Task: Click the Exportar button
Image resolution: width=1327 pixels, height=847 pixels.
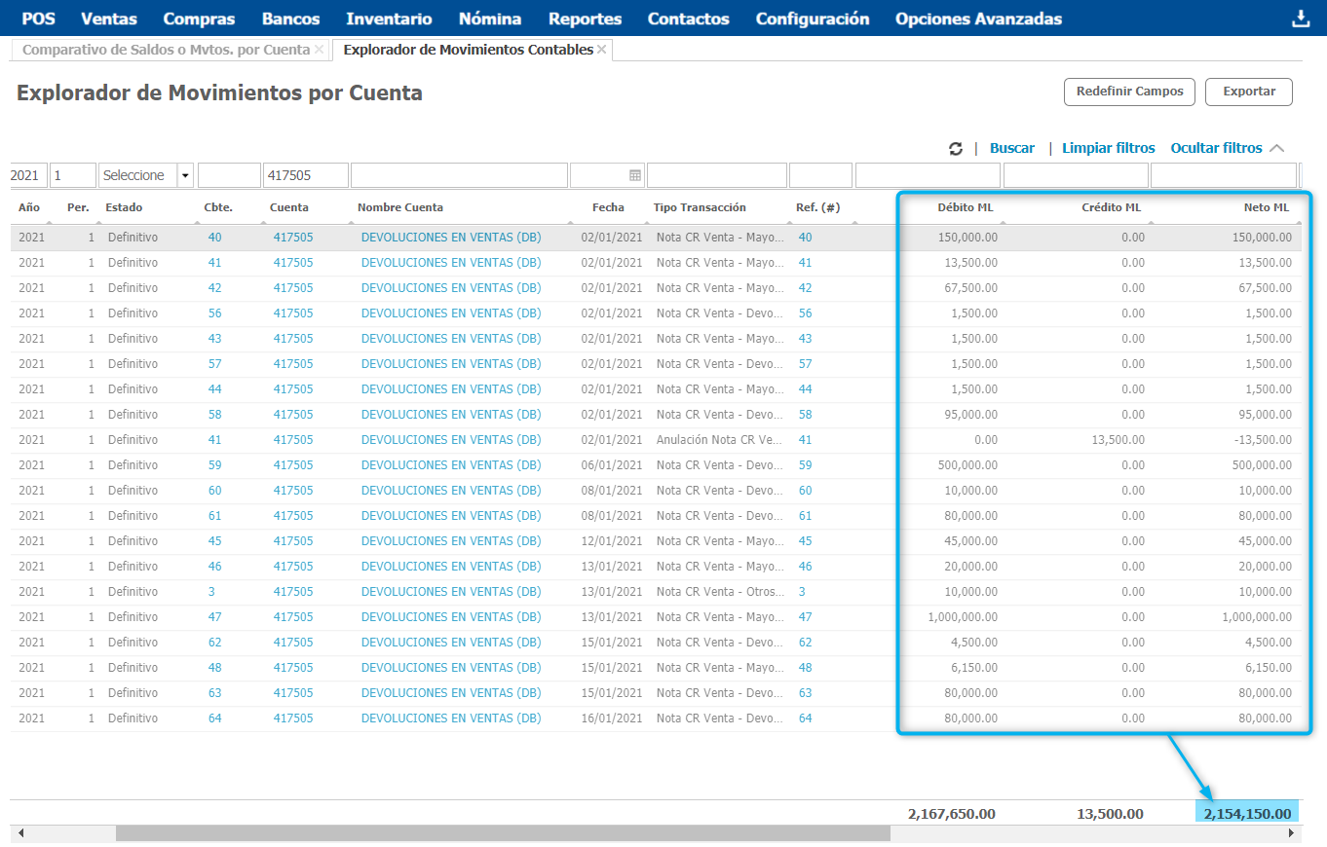Action: [1248, 92]
